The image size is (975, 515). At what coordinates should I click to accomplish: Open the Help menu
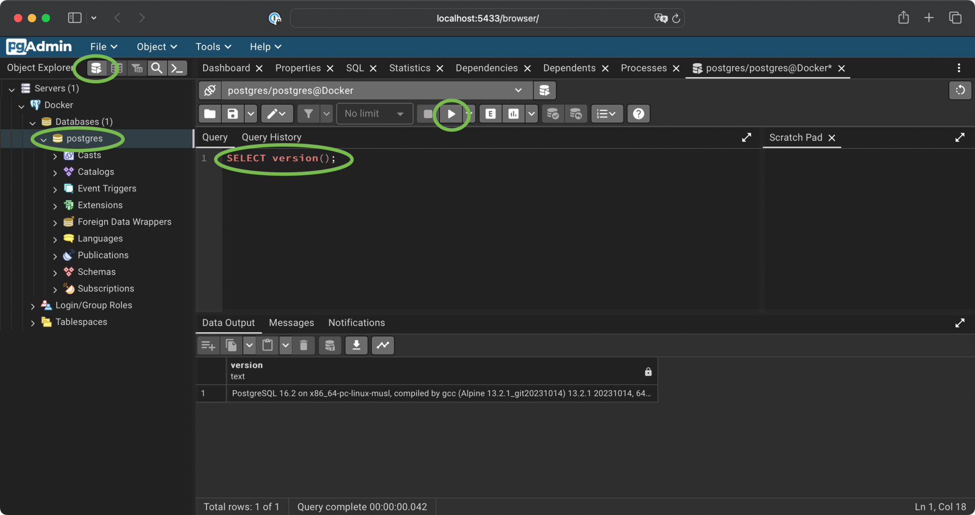pos(266,47)
